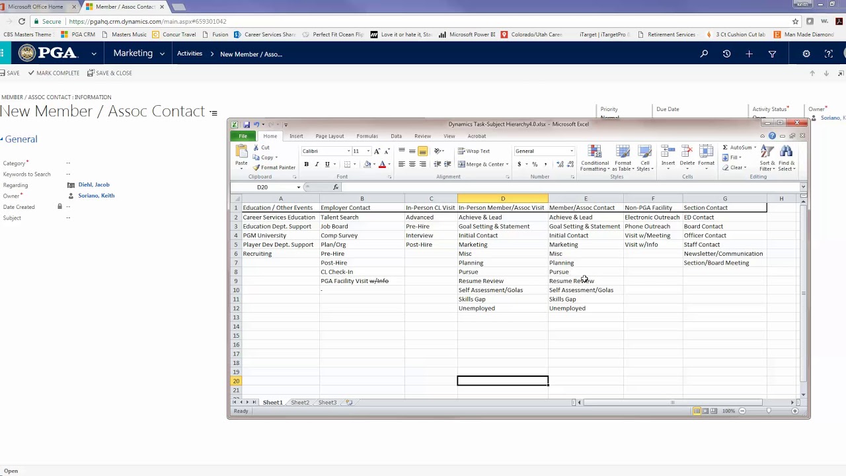The image size is (846, 476).
Task: Click Activities in the CRM breadcrumb
Action: tap(190, 54)
